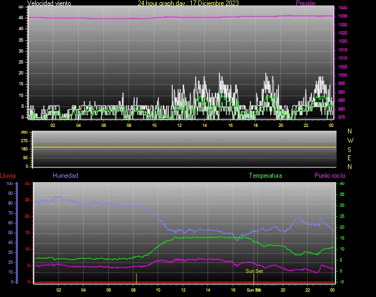
Task: Click the 975 value on pressure axis
Action: [341, 118]
